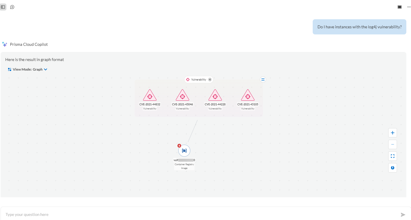Select the CVE-2021-45105 vulnerability node
This screenshot has height=220, width=411.
248,96
